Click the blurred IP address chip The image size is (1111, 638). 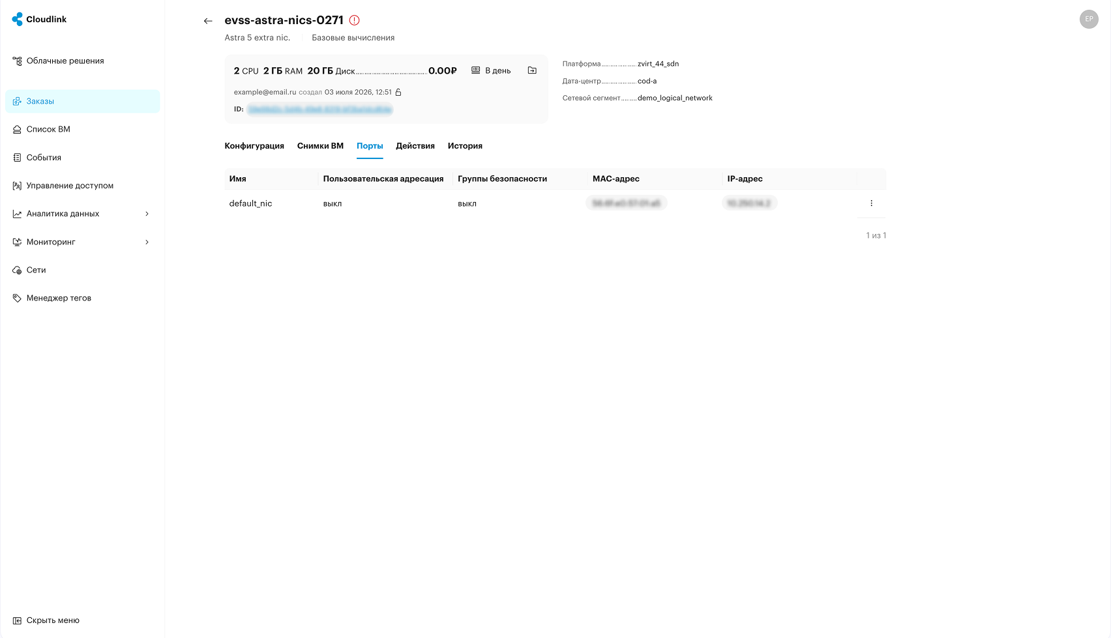click(x=749, y=203)
